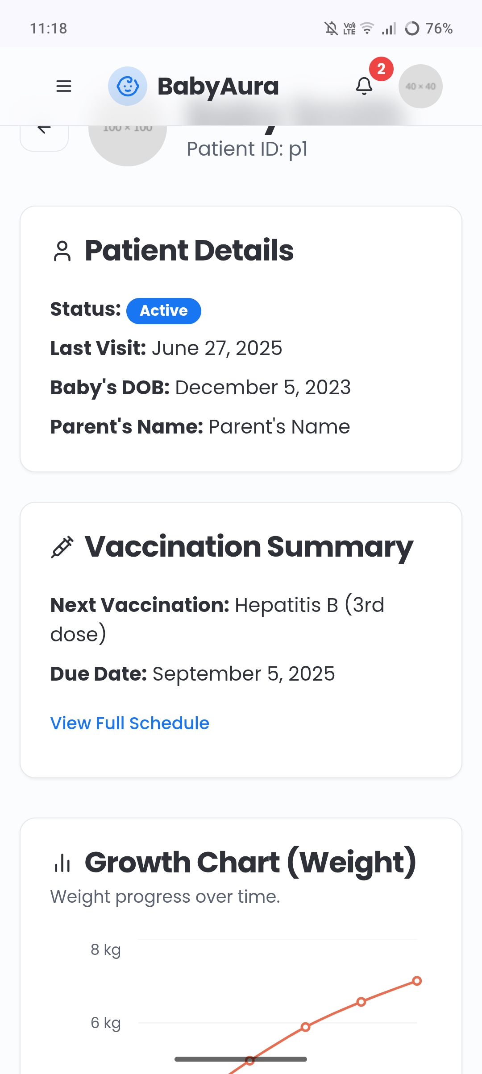Tap the muted bell status bar icon

(331, 29)
